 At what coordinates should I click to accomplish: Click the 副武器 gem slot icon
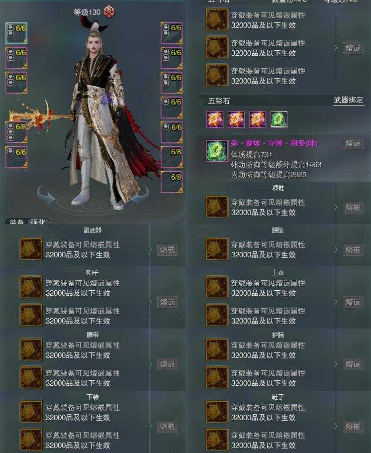tap(31, 249)
